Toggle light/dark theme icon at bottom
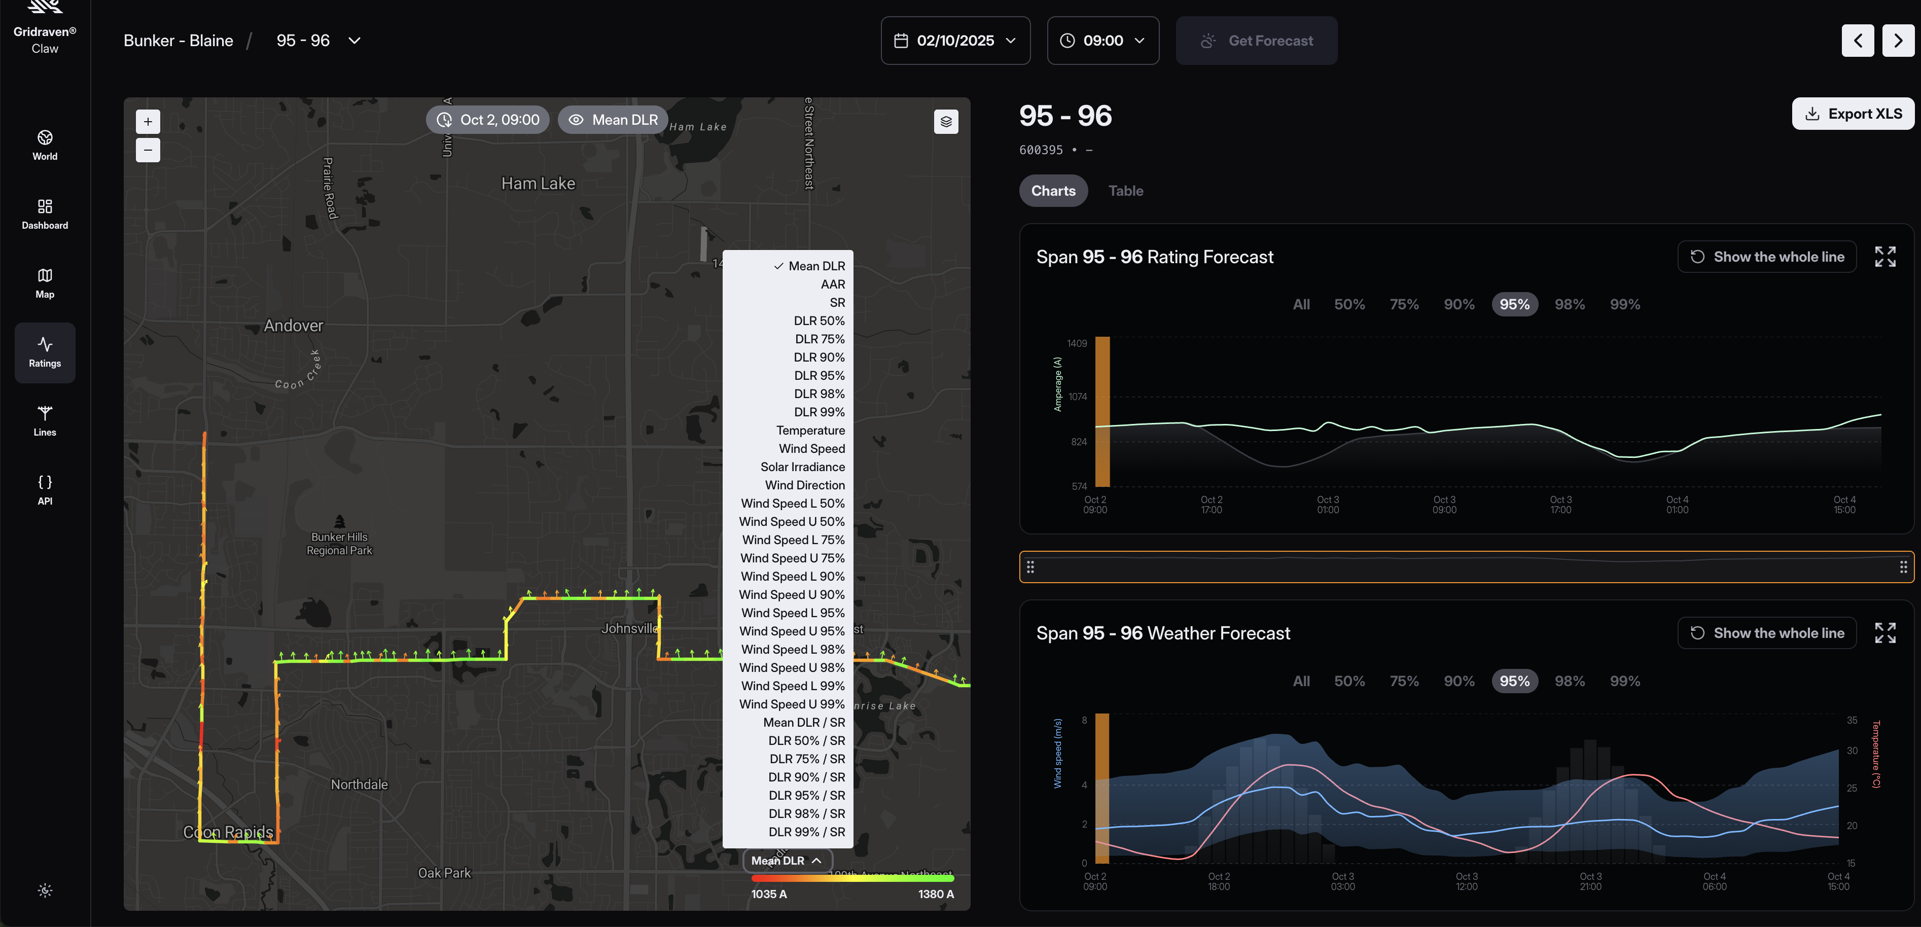1921x927 pixels. (x=45, y=890)
